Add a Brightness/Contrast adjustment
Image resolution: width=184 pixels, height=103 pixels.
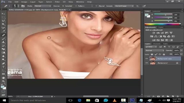click(154, 33)
